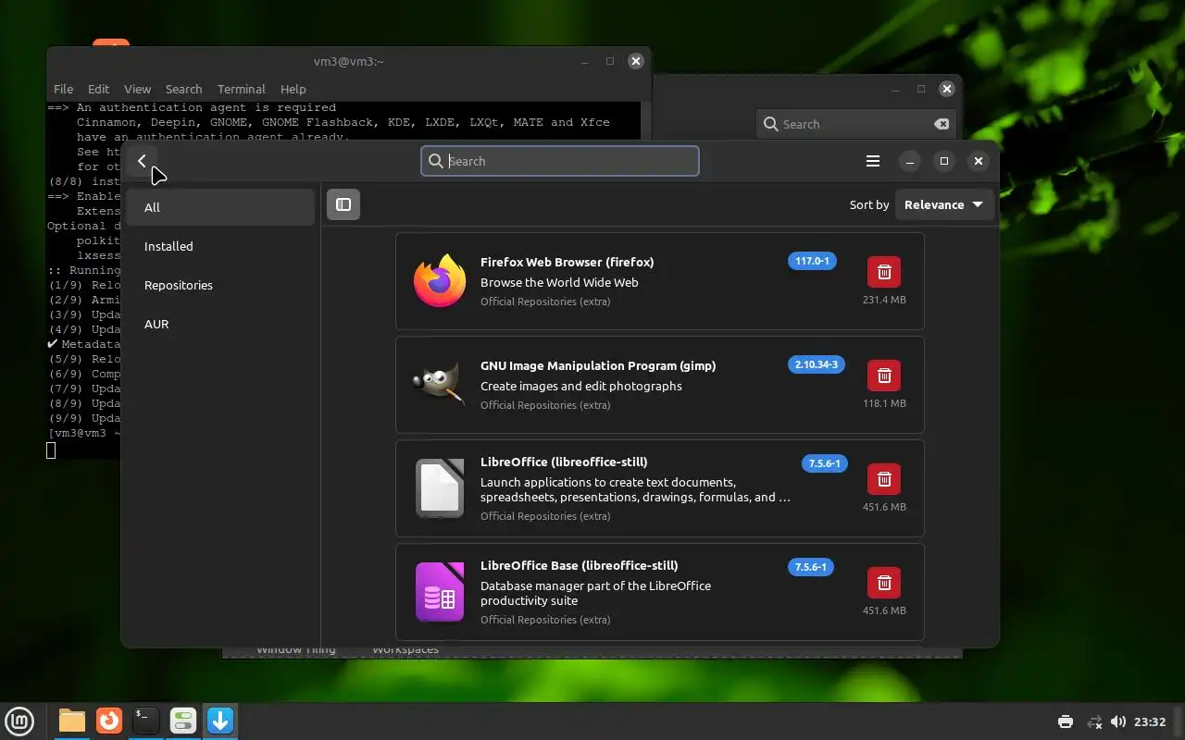This screenshot has height=740, width=1185.
Task: Switch to the Pamac download taskbar icon
Action: 220,721
